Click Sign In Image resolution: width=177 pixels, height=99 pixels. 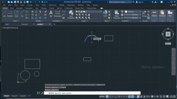[139, 2]
